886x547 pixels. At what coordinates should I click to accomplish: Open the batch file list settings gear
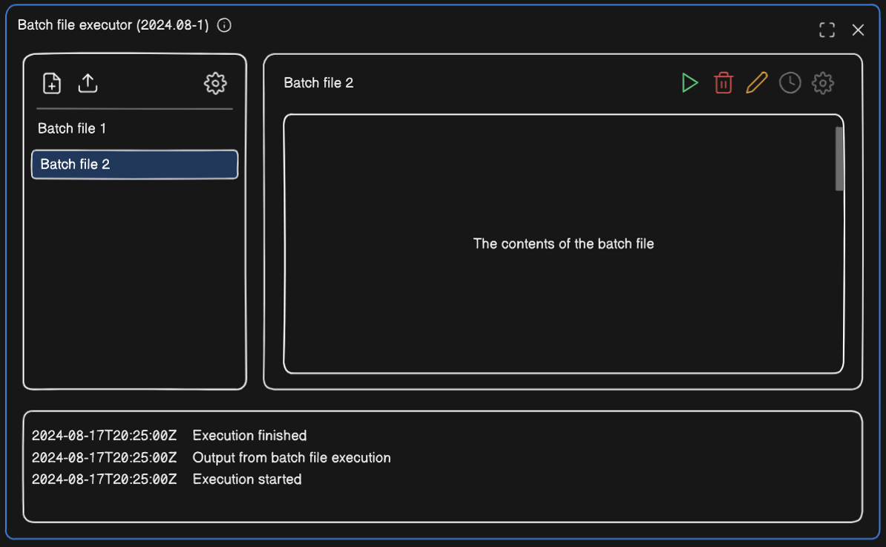pos(215,83)
